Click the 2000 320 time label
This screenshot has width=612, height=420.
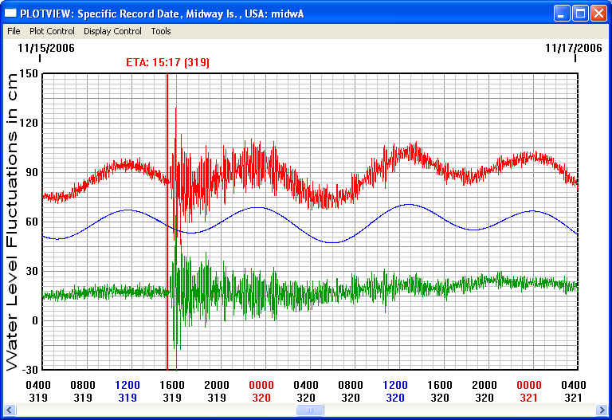click(x=484, y=391)
